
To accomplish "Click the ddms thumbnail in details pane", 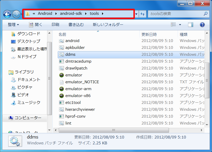I will coord(15,141).
